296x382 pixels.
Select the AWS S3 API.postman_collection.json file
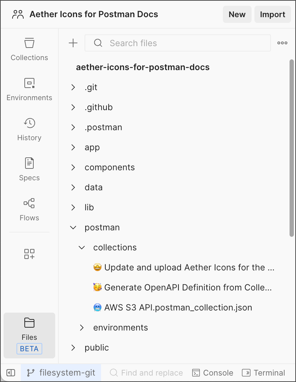point(178,307)
